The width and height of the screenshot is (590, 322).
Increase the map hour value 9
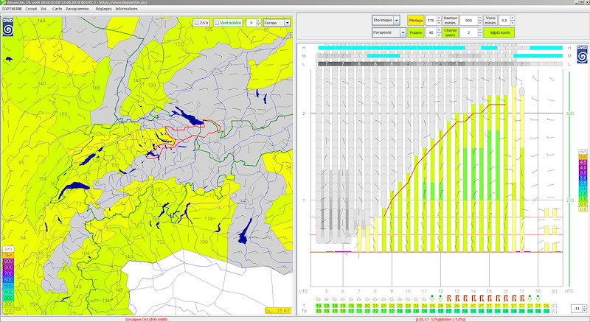[259, 21]
